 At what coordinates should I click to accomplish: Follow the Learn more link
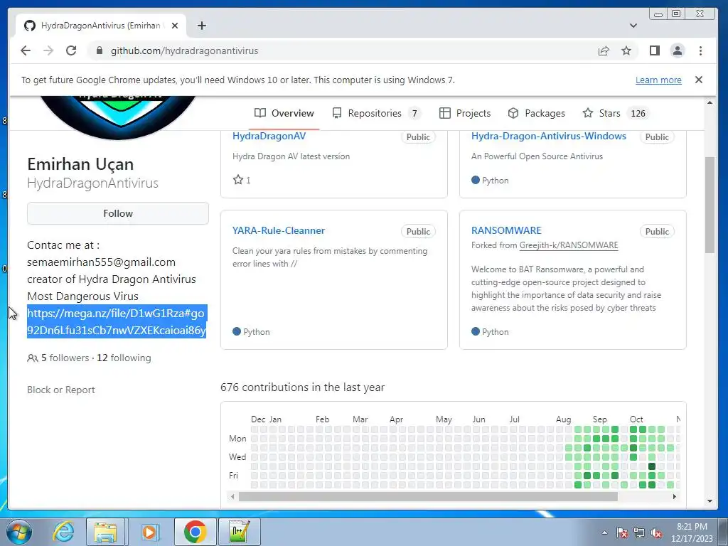[x=658, y=80]
